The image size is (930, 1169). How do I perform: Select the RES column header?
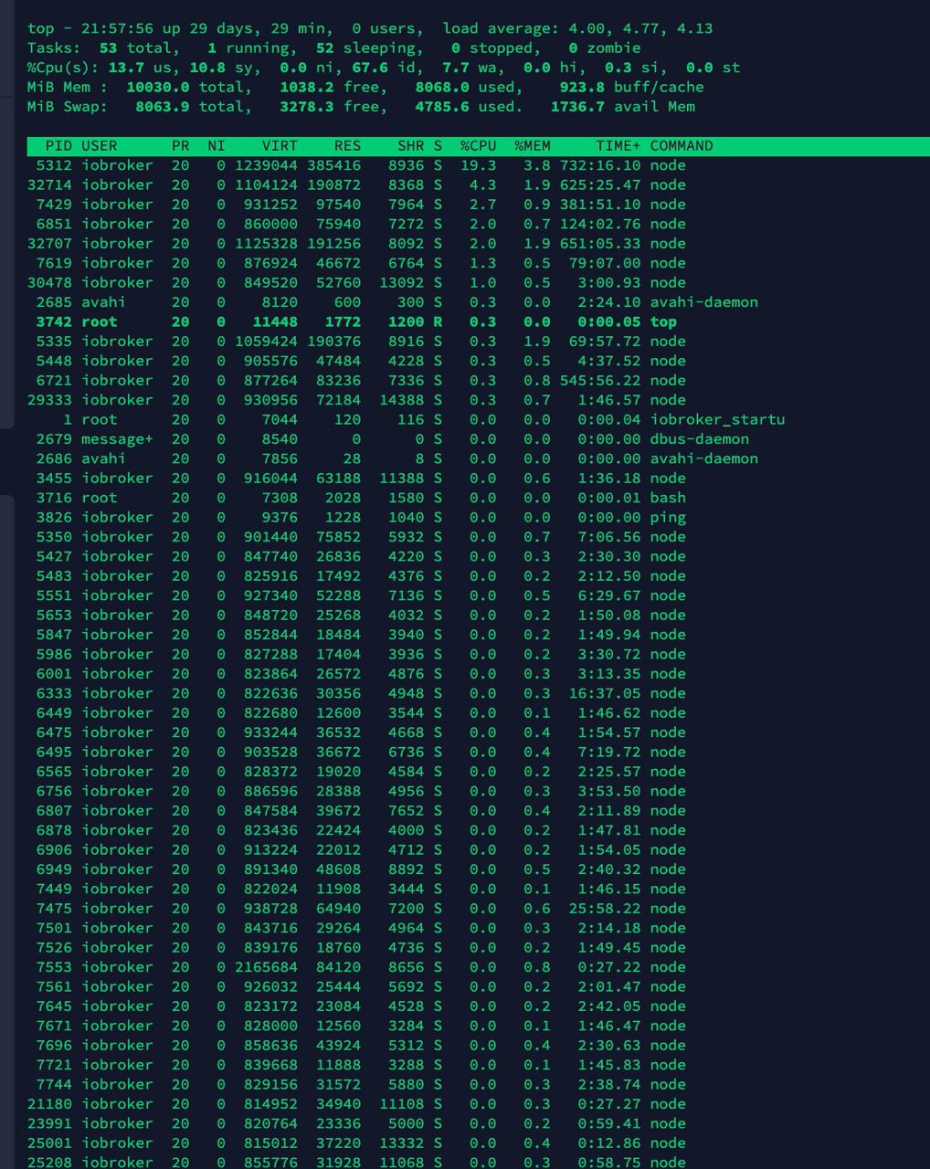coord(347,146)
